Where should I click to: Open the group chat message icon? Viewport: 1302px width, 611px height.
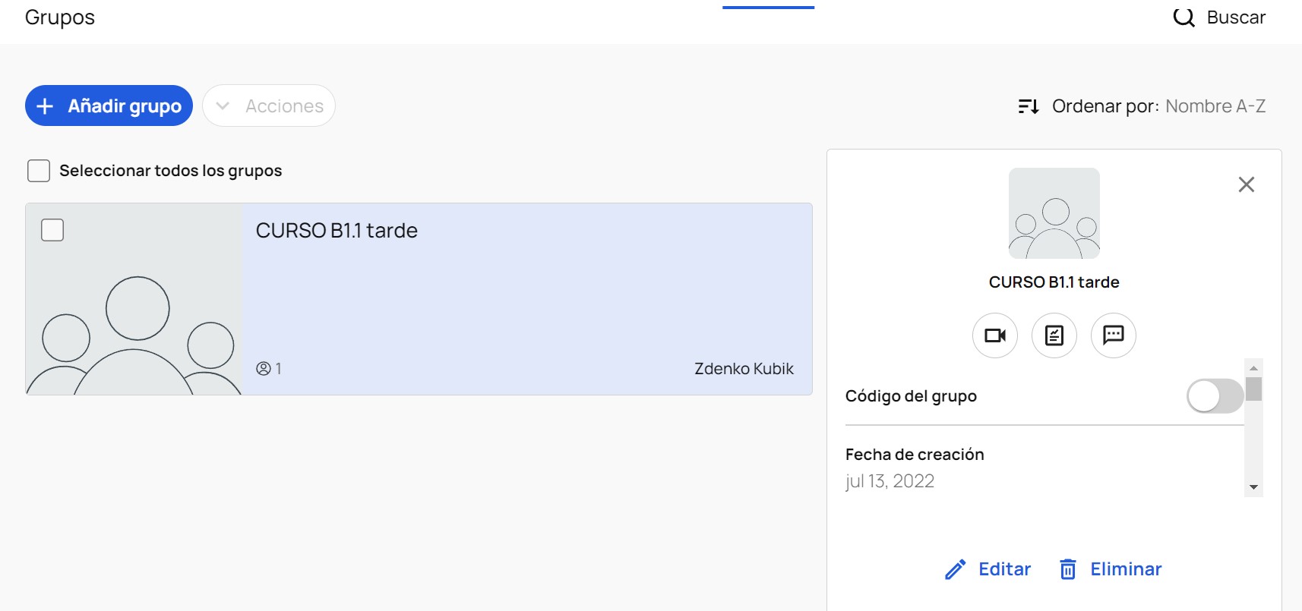point(1114,335)
